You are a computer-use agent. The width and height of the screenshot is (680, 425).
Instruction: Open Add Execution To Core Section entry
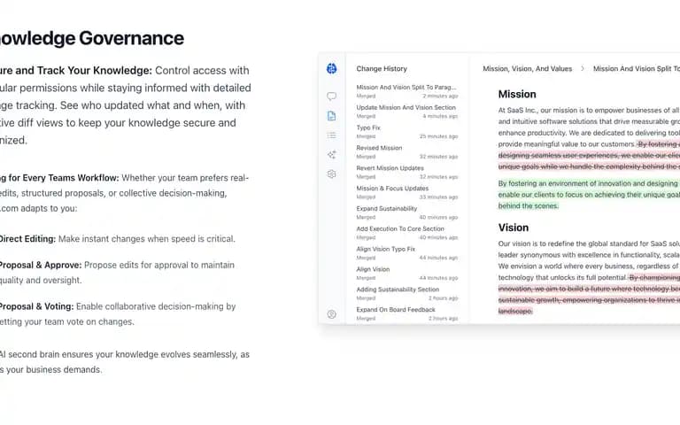tap(406, 233)
